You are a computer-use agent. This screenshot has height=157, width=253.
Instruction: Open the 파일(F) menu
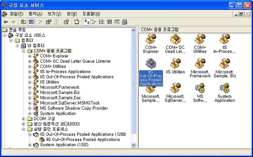[x=17, y=14]
